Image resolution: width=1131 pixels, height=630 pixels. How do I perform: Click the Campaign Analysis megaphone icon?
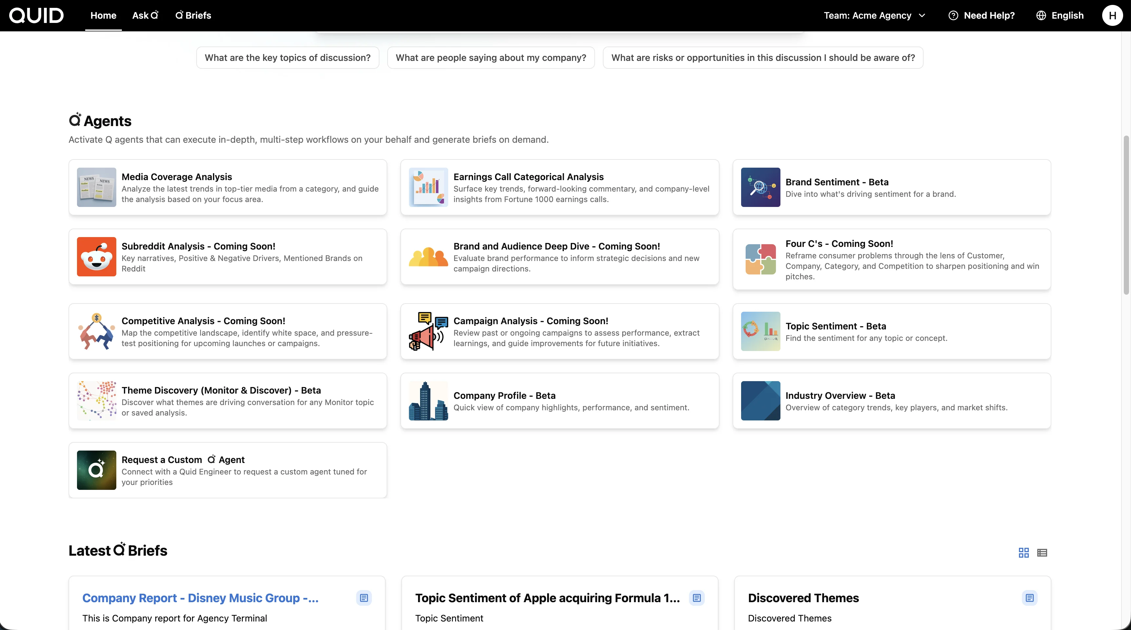(428, 331)
